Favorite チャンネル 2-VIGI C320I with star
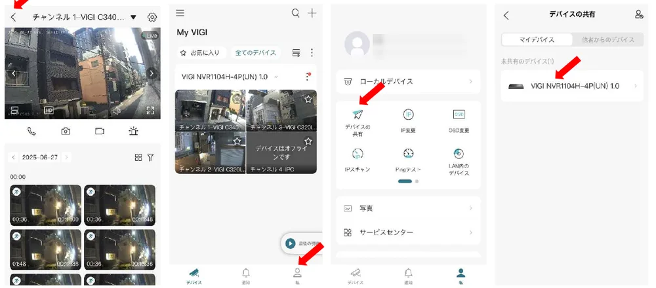Image resolution: width=656 pixels, height=288 pixels. pos(237,141)
